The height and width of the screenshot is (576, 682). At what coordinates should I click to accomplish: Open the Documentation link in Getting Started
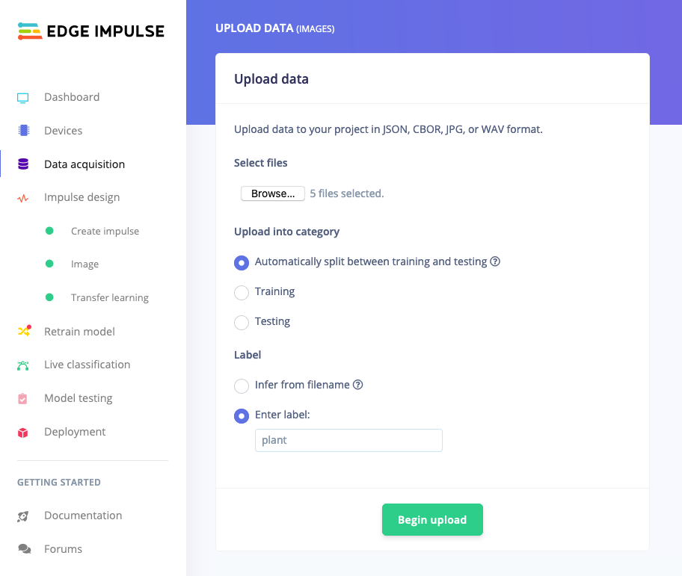pyautogui.click(x=83, y=515)
